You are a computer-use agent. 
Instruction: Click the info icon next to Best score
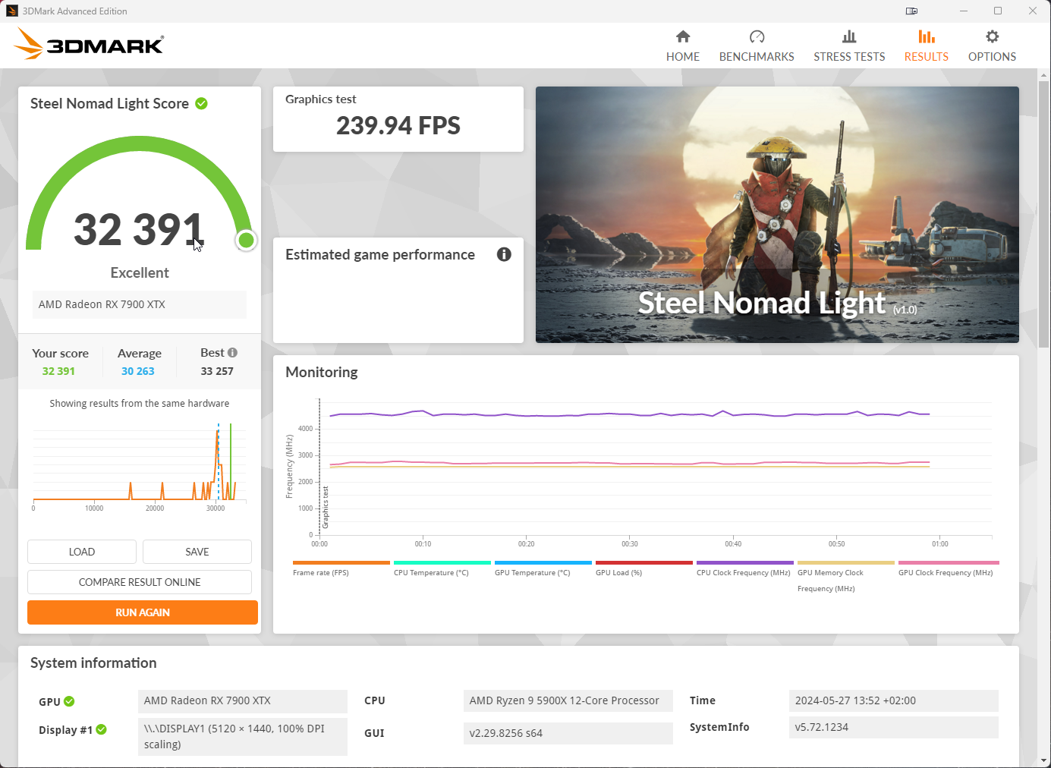(232, 352)
